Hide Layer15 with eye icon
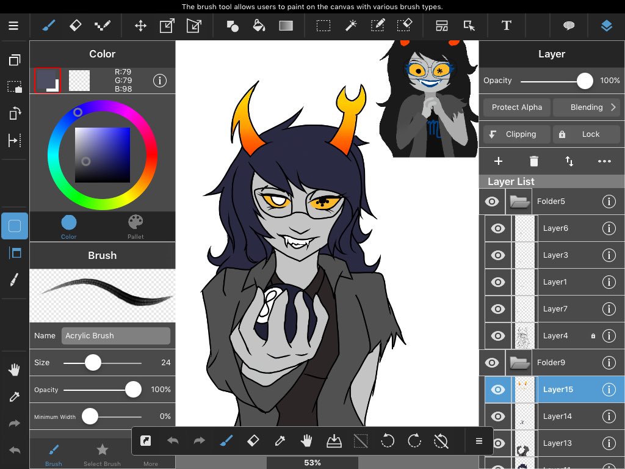 (498, 389)
